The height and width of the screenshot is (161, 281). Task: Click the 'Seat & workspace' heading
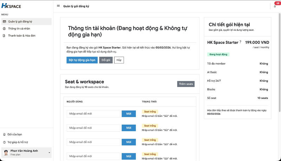[x=84, y=82]
